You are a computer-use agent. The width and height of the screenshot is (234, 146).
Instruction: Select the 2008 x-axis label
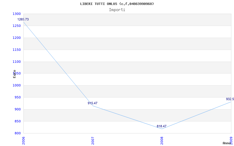[x=162, y=141]
